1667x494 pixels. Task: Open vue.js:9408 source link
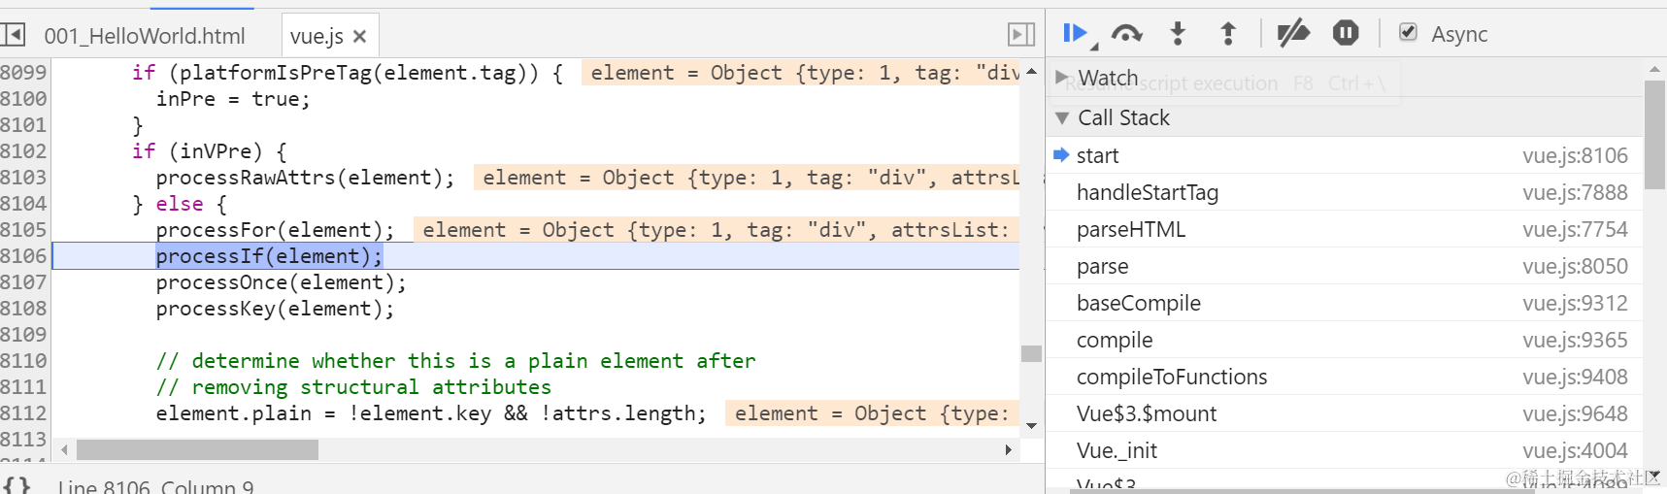1575,377
